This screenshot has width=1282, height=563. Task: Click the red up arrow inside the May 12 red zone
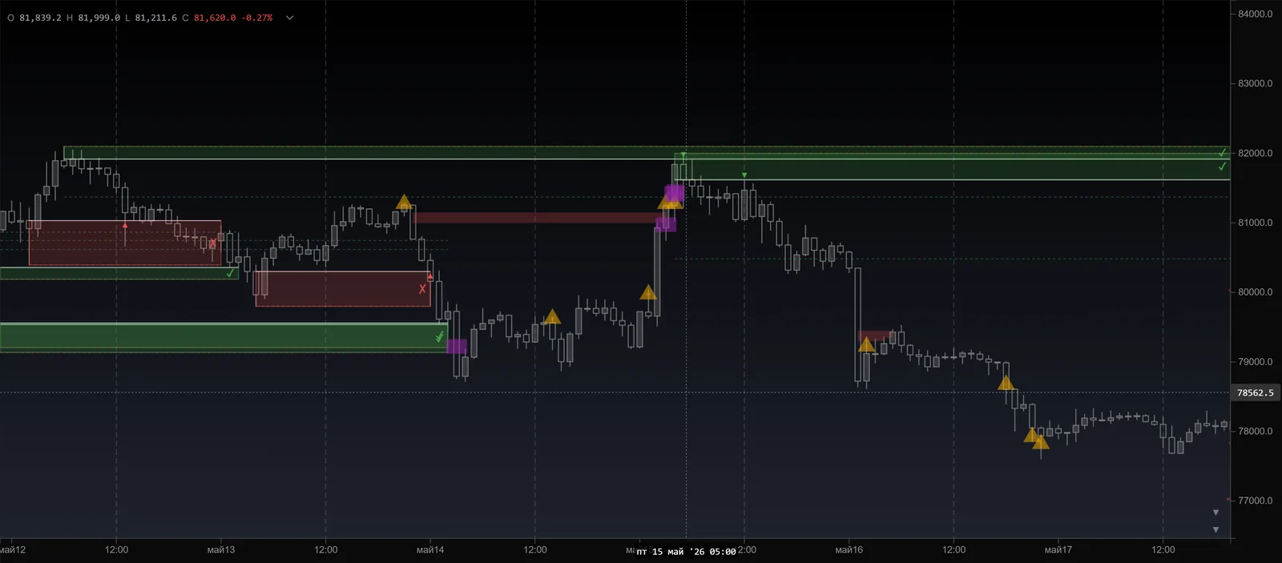[x=125, y=227]
